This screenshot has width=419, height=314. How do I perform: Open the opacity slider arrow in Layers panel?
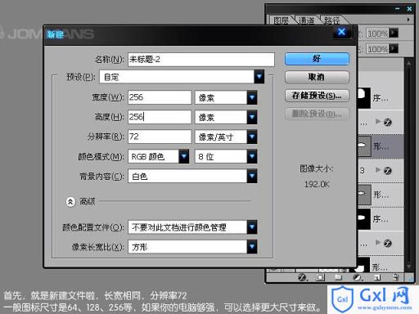tap(394, 34)
